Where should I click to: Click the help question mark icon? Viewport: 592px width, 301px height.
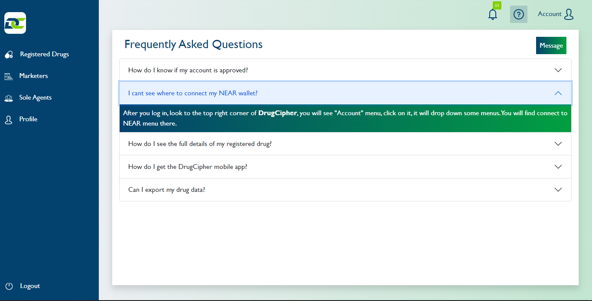pyautogui.click(x=519, y=14)
